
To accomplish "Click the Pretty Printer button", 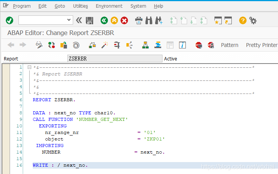I will click(261, 45).
